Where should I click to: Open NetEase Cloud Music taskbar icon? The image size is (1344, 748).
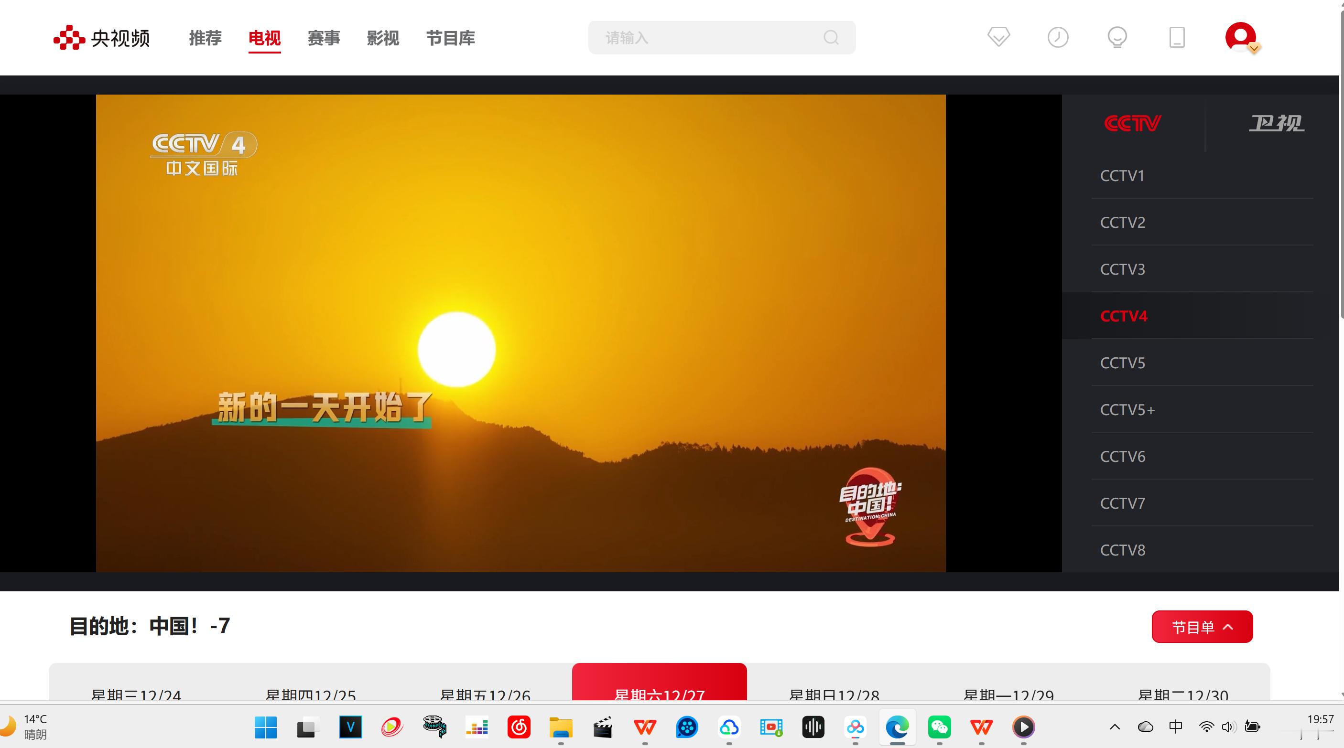[519, 727]
